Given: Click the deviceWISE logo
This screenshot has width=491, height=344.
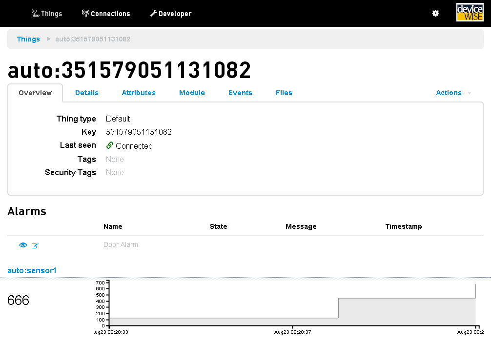Looking at the screenshot, I should pos(470,13).
